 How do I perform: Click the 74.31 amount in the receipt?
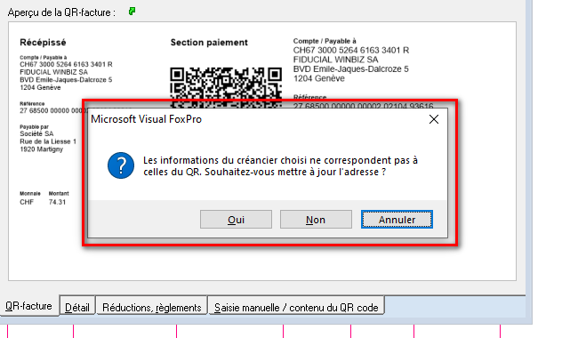pos(57,202)
